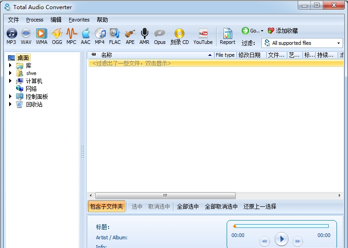Click the scrollbar left arrow
Viewport: 348px width, 248px height.
(91, 196)
